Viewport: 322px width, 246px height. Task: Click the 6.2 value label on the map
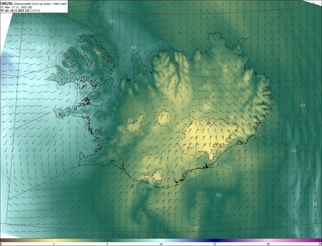point(294,150)
